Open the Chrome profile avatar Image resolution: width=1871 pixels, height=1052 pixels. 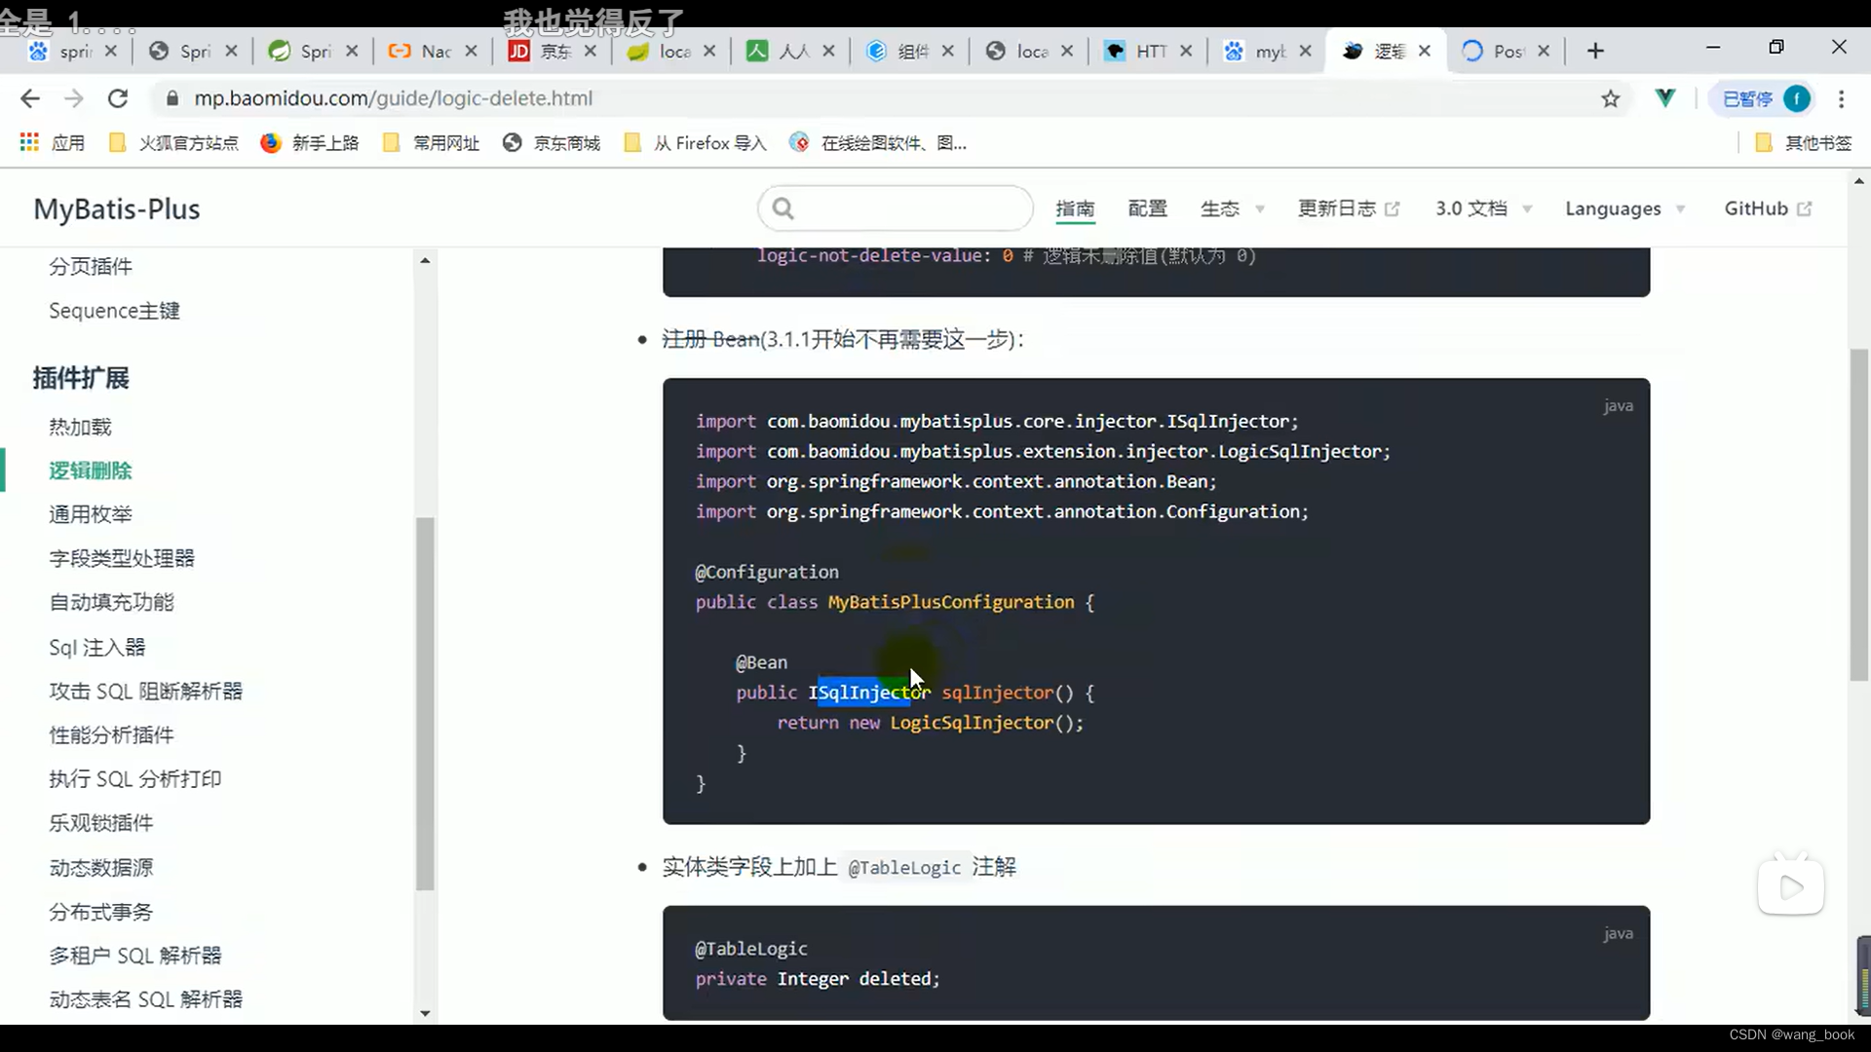coord(1797,98)
